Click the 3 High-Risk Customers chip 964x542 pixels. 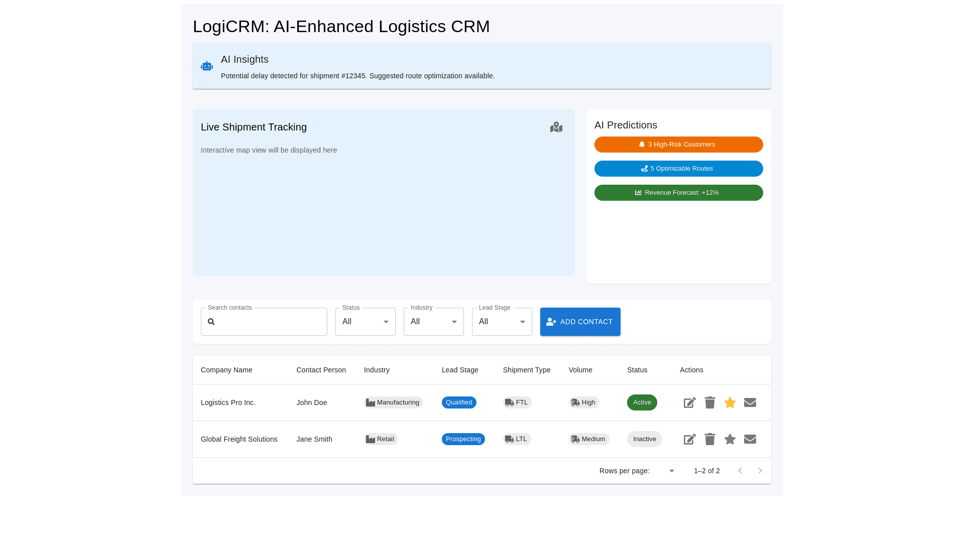(x=678, y=145)
